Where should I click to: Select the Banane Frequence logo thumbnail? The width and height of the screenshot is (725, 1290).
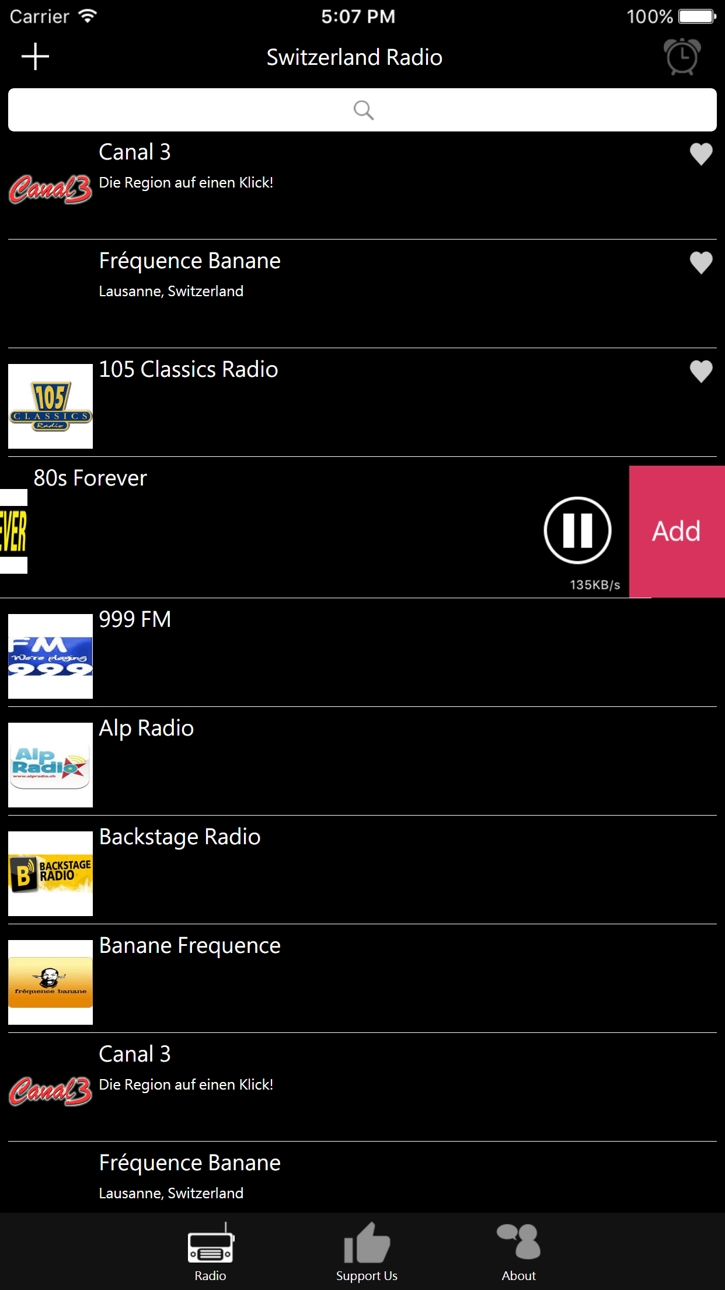point(50,982)
